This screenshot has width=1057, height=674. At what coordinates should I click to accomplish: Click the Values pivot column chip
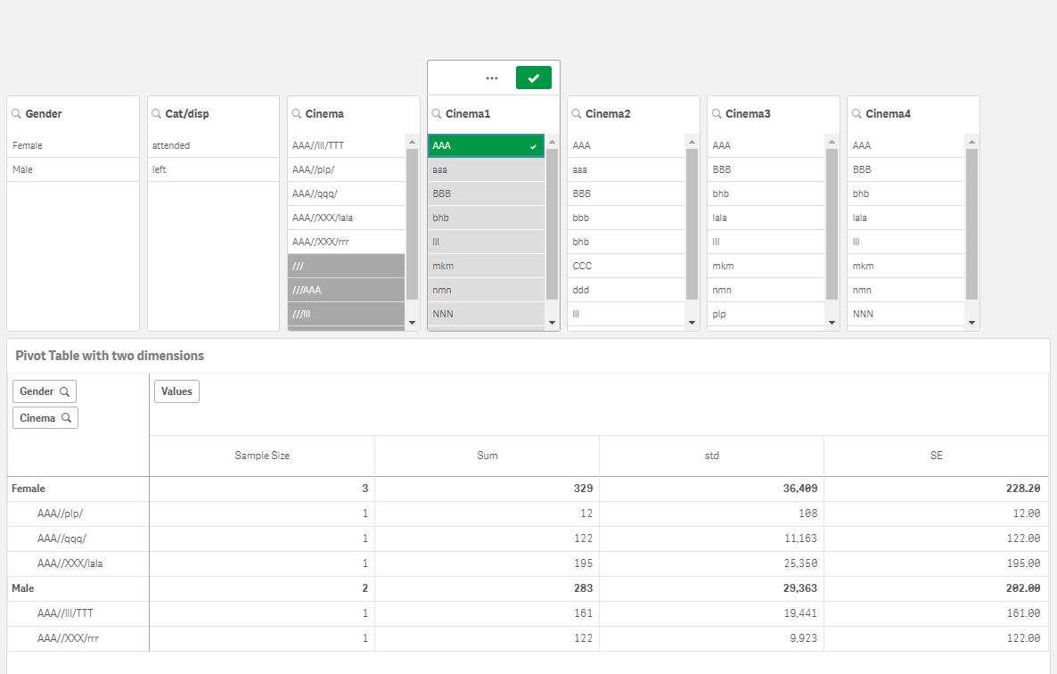coord(176,390)
